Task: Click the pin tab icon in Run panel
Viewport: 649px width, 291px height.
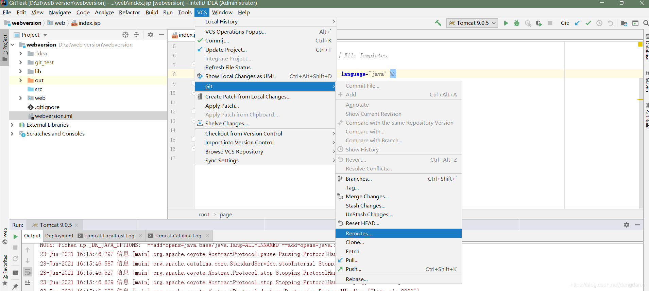Action: (15, 286)
